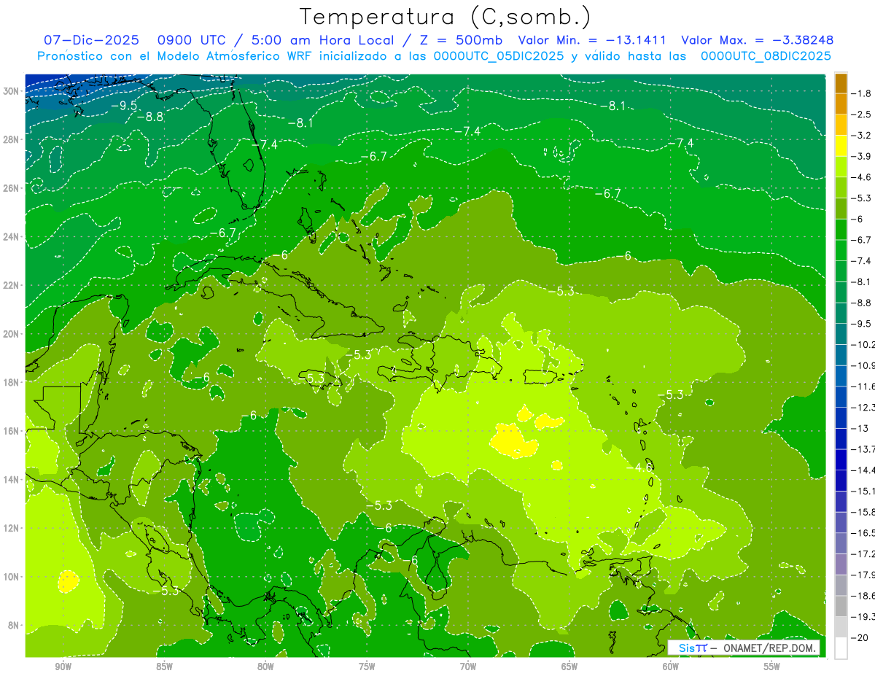Click the brown swatch above -1.8 on color bar

(x=841, y=83)
